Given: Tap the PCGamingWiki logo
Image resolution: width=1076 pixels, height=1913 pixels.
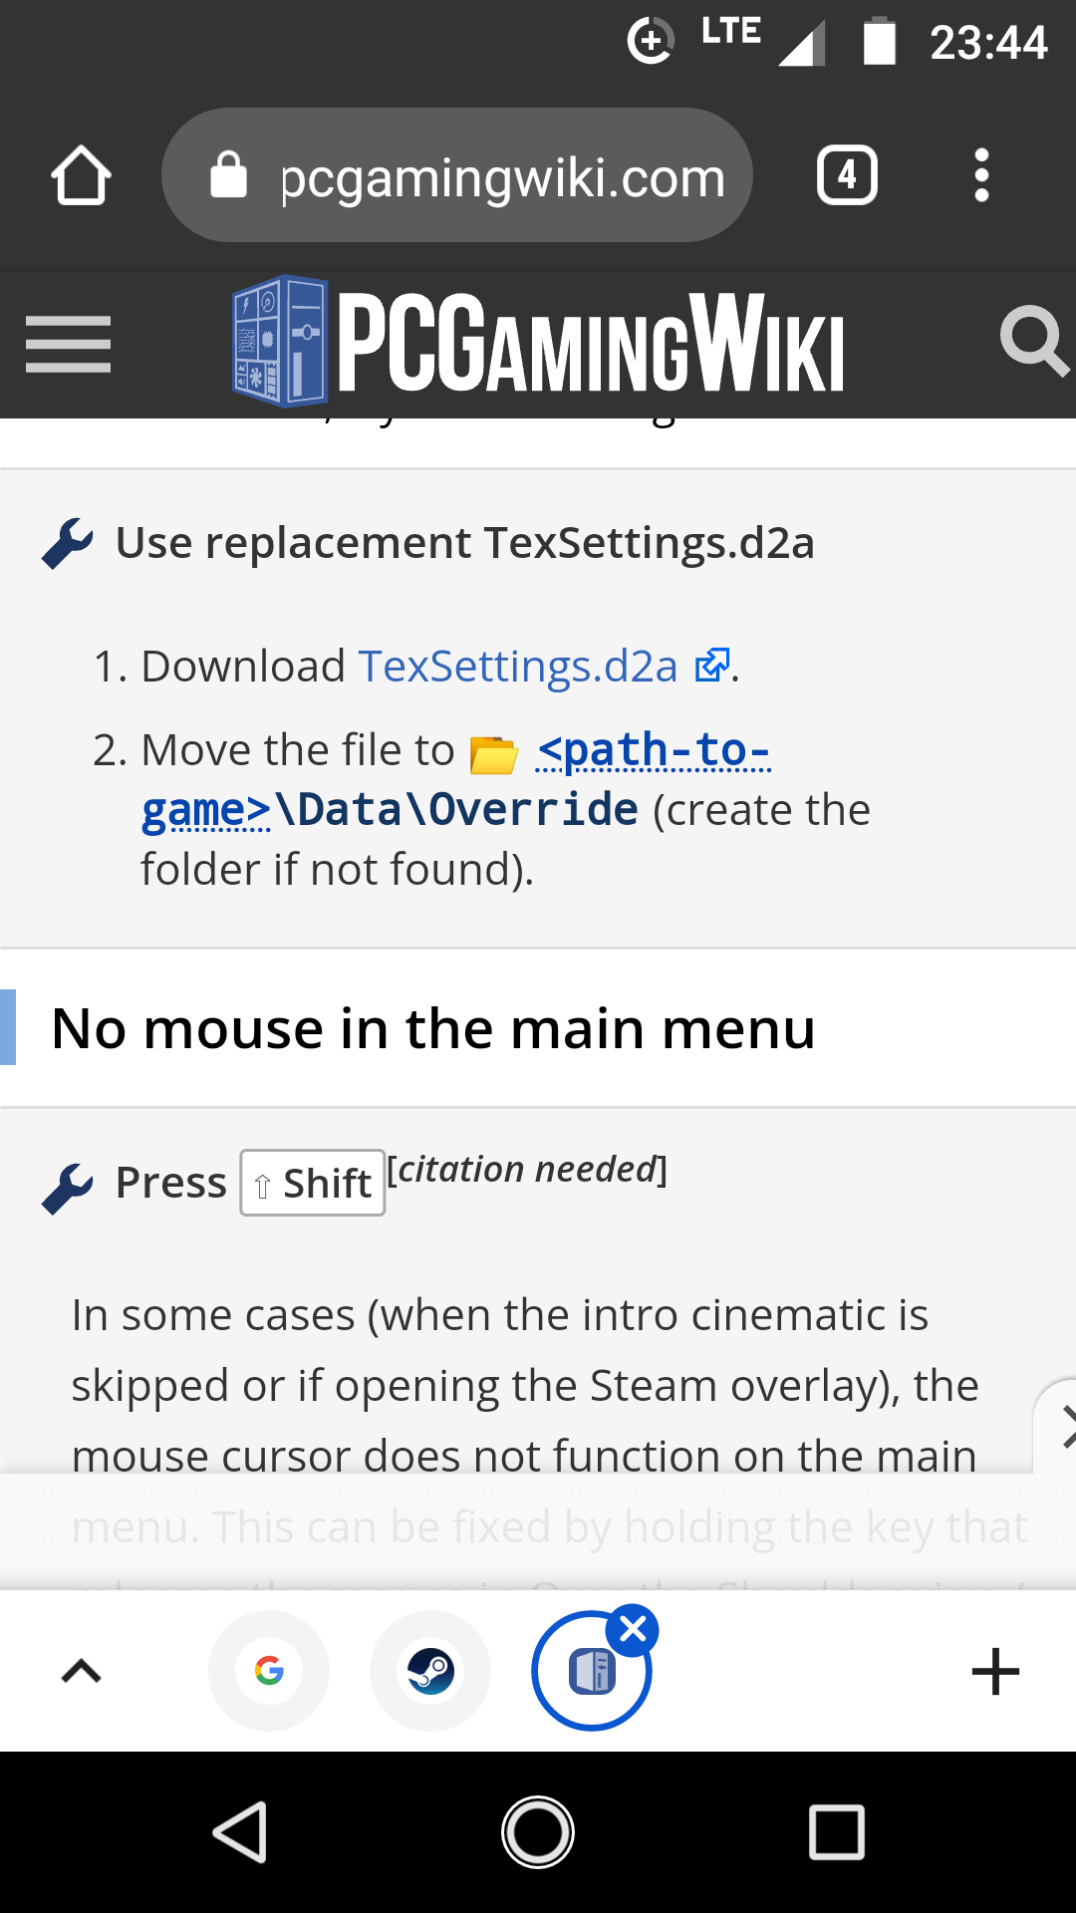Looking at the screenshot, I should (x=538, y=342).
